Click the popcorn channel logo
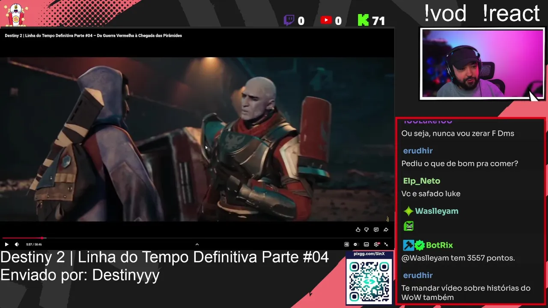This screenshot has height=308, width=548. click(15, 14)
